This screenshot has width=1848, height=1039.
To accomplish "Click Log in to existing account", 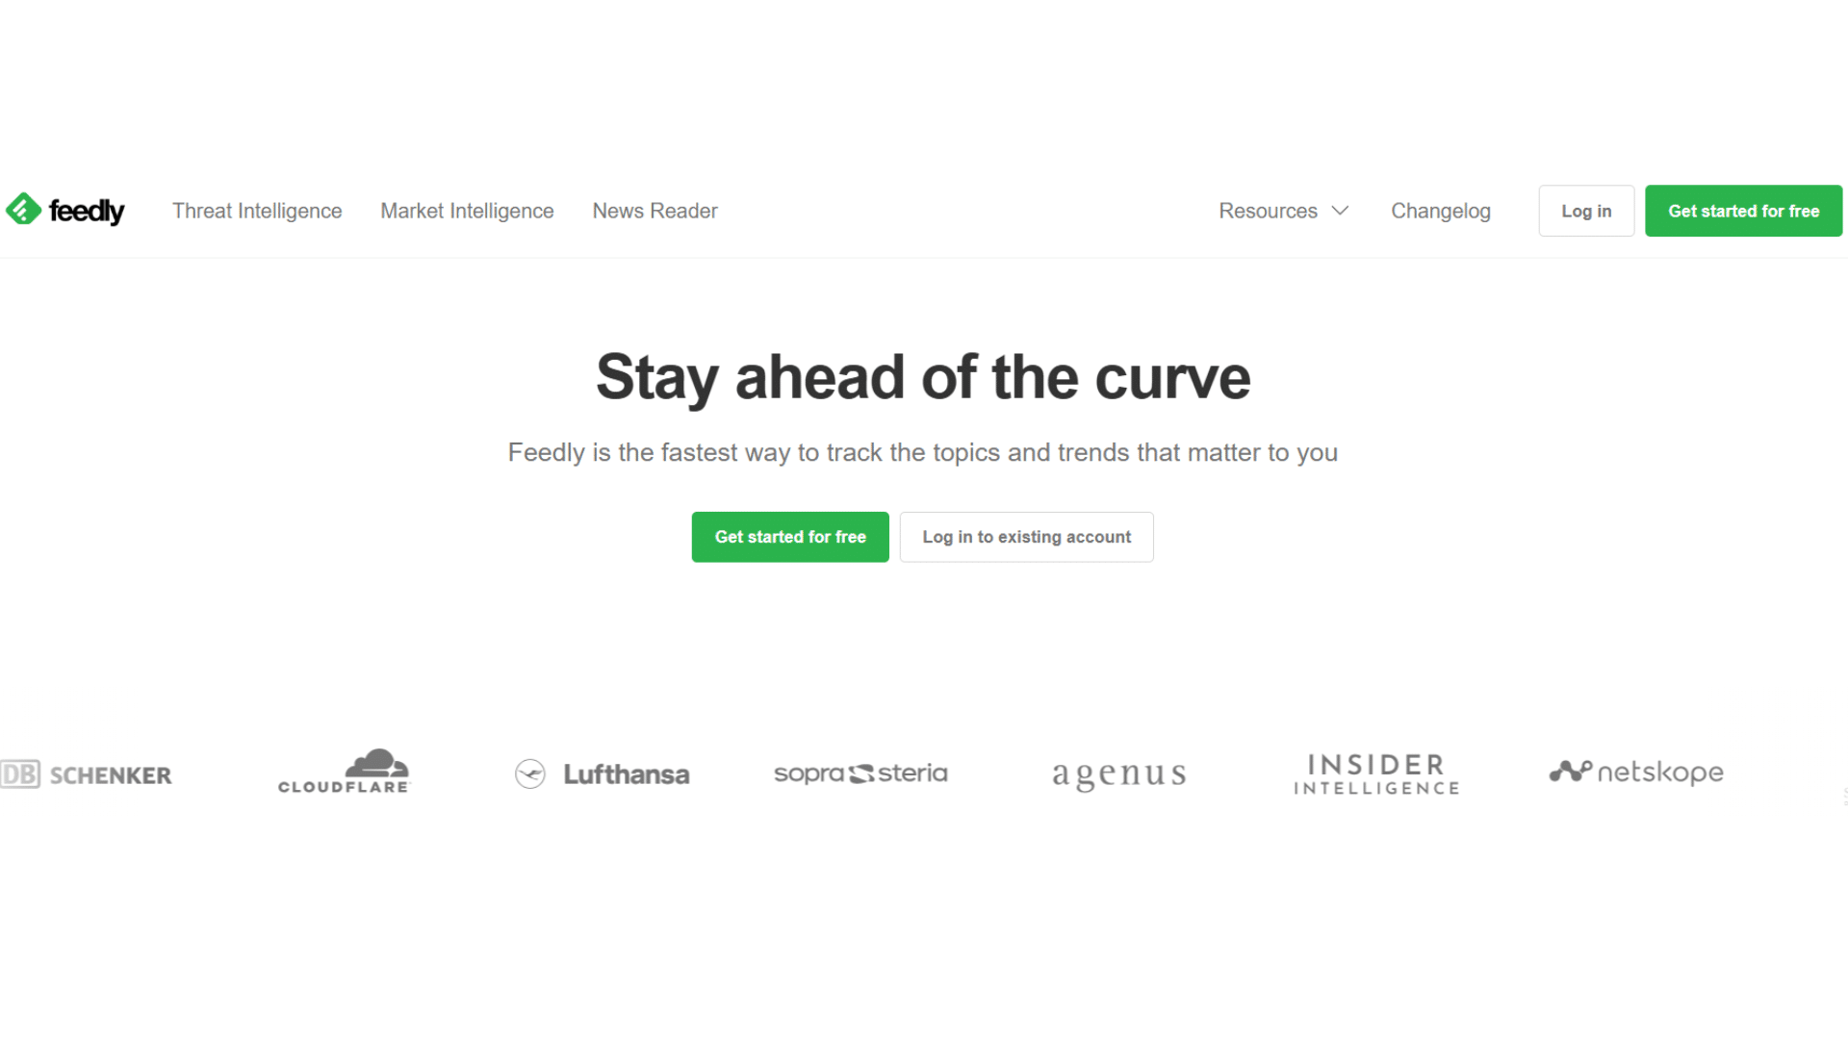I will coord(1025,535).
